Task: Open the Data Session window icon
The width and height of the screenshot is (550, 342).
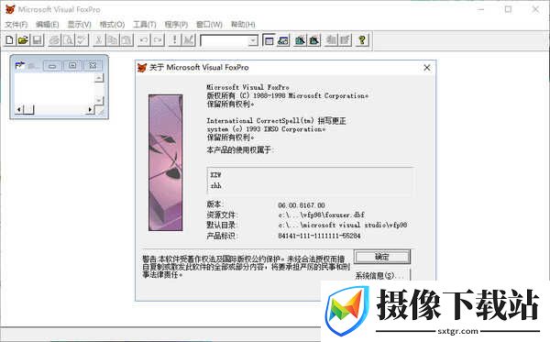Action: 283,40
